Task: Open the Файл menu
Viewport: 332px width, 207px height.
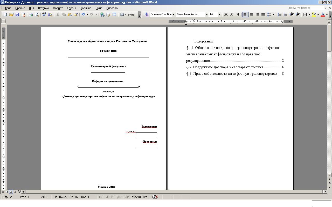Action: 8,8
